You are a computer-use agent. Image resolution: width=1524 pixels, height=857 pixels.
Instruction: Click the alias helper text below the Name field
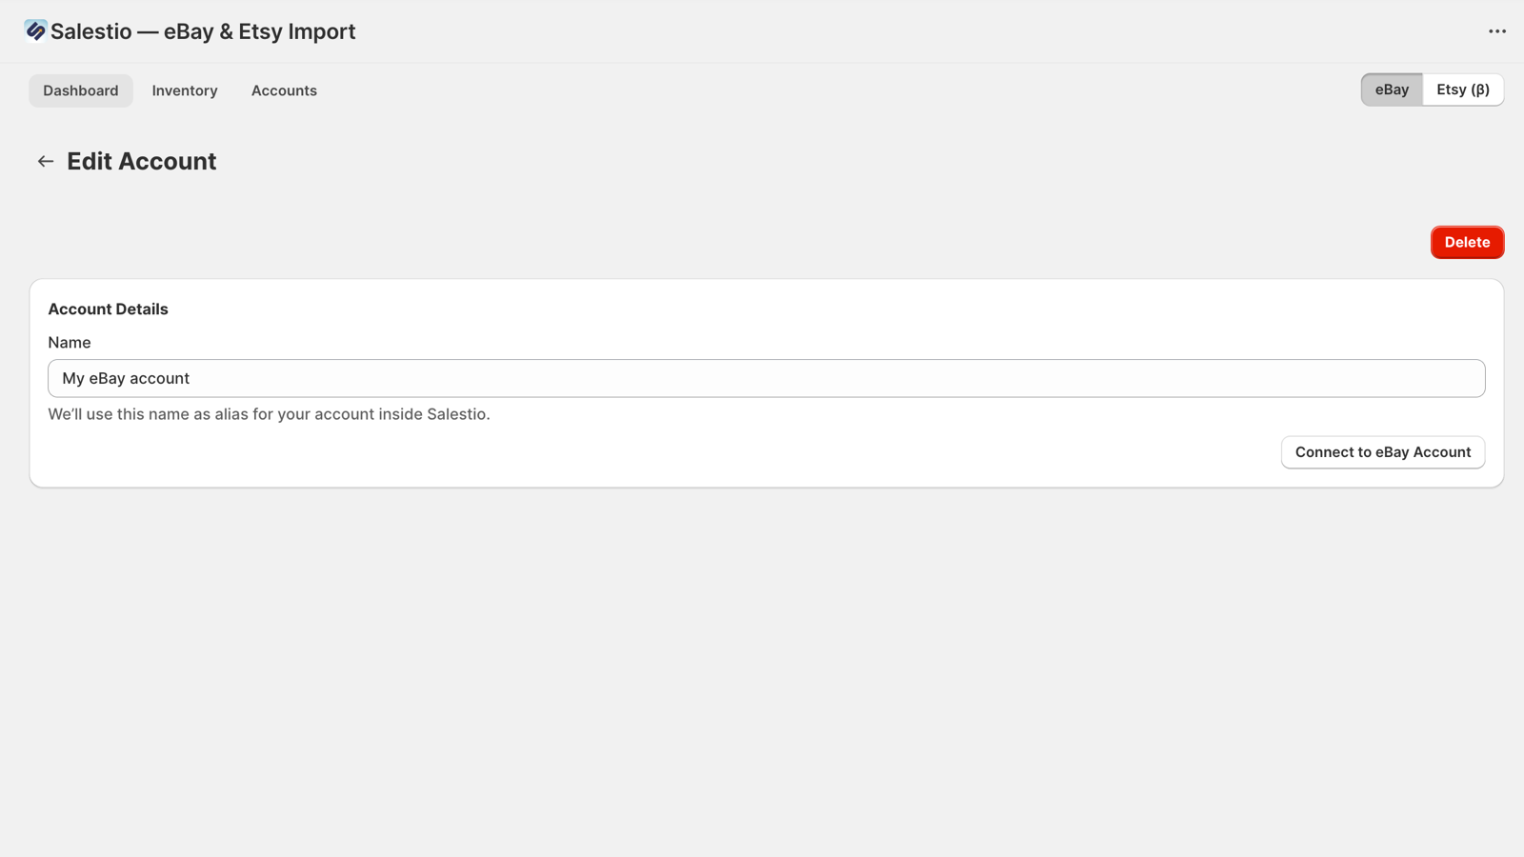[269, 413]
